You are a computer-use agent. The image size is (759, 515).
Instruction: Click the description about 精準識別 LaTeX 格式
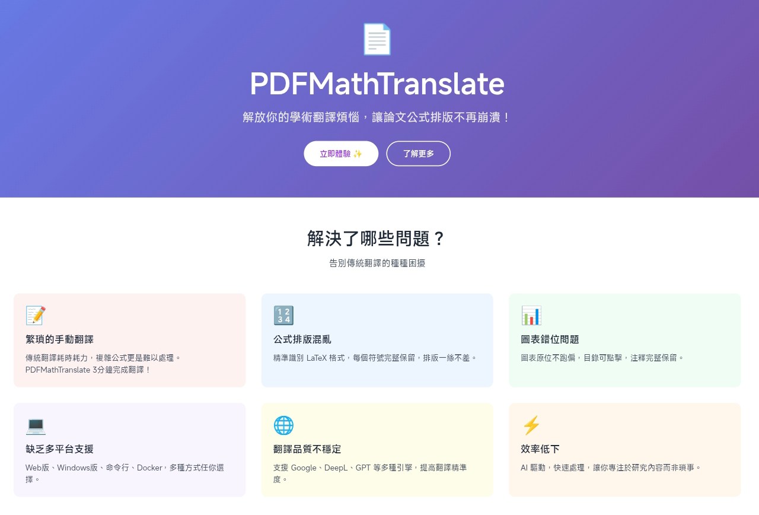[x=375, y=358]
